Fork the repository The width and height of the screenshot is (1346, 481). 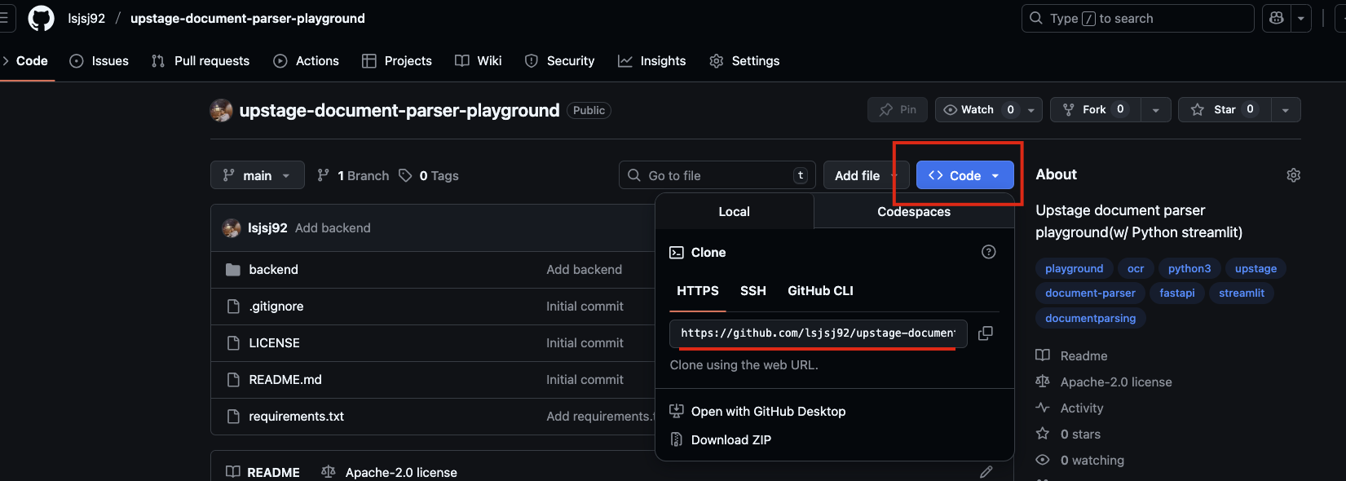click(1095, 109)
